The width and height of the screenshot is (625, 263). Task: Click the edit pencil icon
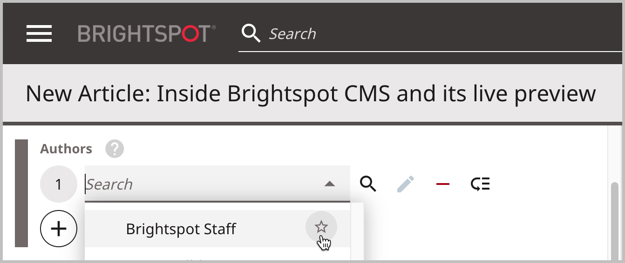(406, 184)
